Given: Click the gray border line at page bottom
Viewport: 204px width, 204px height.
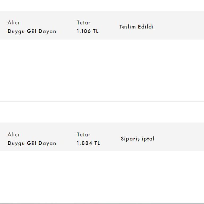Looking at the screenshot, I should coord(102,203).
